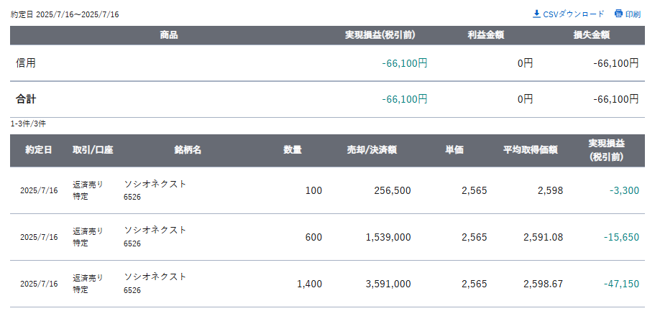Click the CSV download arrow icon

click(x=536, y=14)
